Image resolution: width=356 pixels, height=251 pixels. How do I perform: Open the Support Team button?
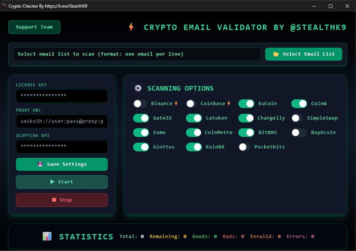click(x=34, y=27)
